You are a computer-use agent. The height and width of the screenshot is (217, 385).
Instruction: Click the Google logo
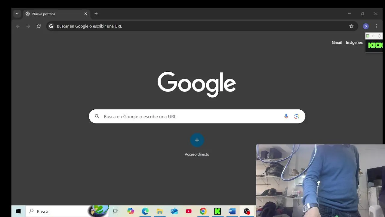(x=197, y=84)
